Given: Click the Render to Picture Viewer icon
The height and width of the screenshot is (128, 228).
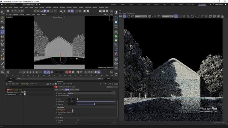Looking at the screenshot, I should click(x=104, y=11).
